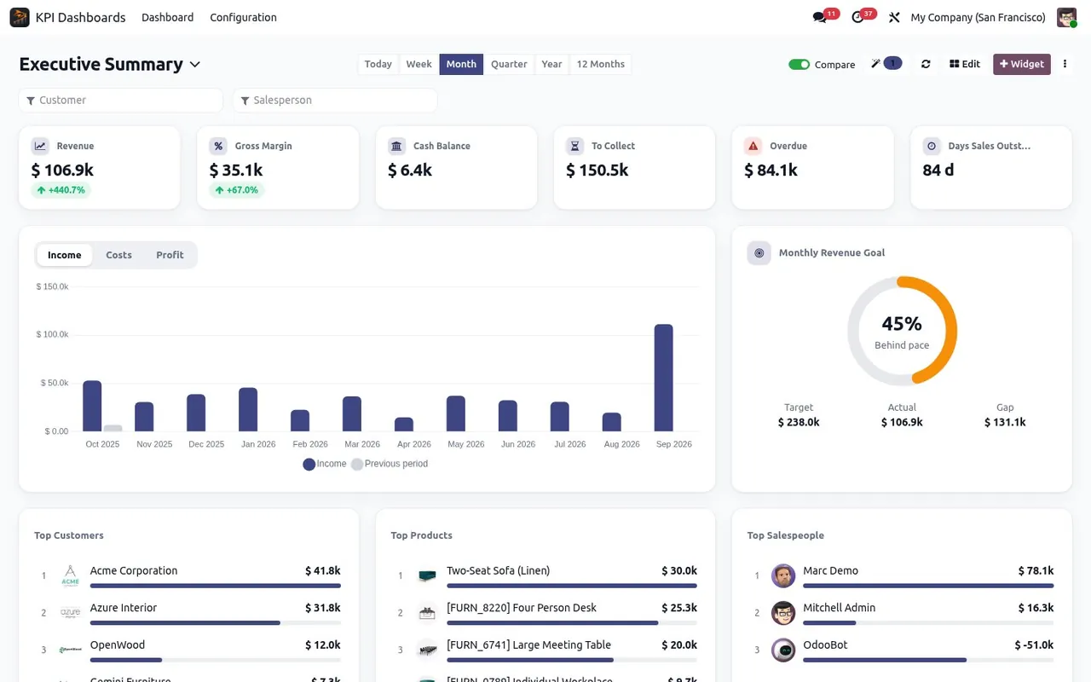The height and width of the screenshot is (682, 1091).
Task: Click the $ 6.4k Cash Balance value
Action: coord(410,170)
